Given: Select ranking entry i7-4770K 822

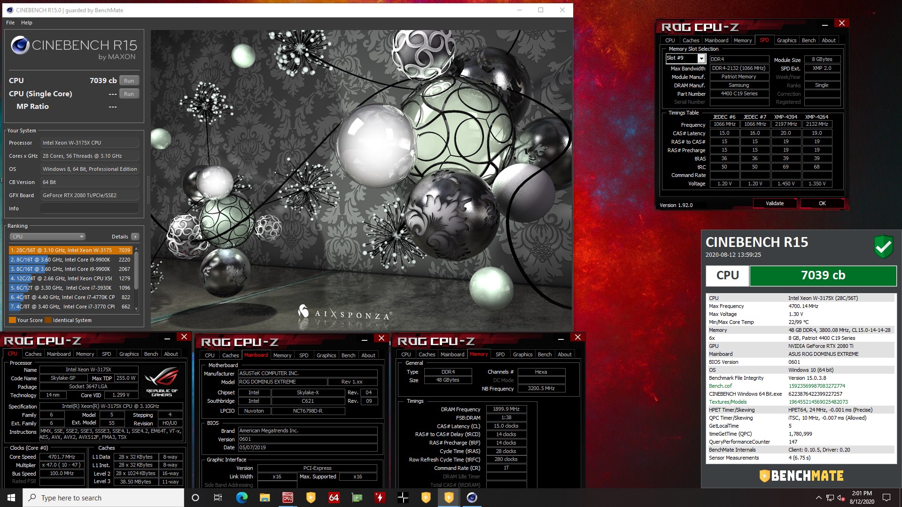Looking at the screenshot, I should [x=70, y=297].
